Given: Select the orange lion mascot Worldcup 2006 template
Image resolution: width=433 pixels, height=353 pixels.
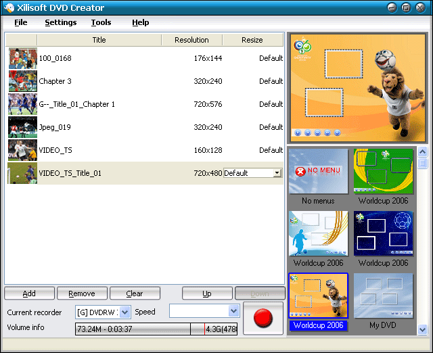Looking at the screenshot, I should click(x=318, y=296).
